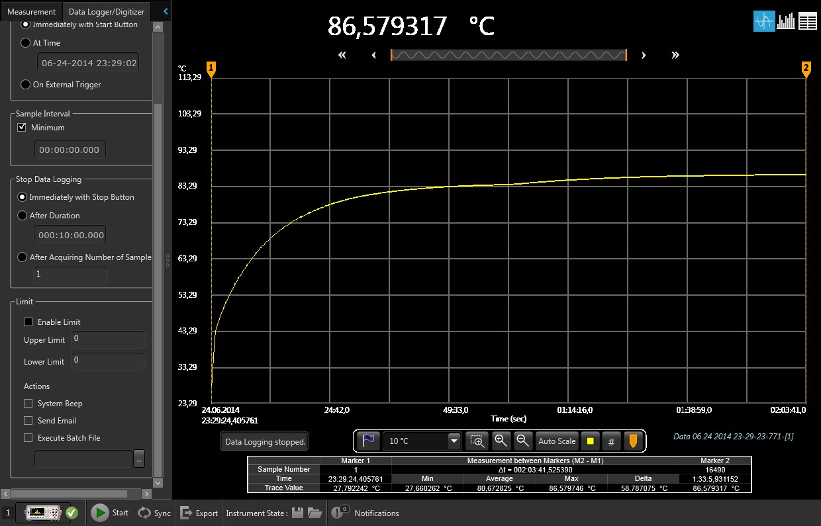Click Max value 86,579746 °C cell
Viewport: 821px width, 526px height.
(571, 488)
